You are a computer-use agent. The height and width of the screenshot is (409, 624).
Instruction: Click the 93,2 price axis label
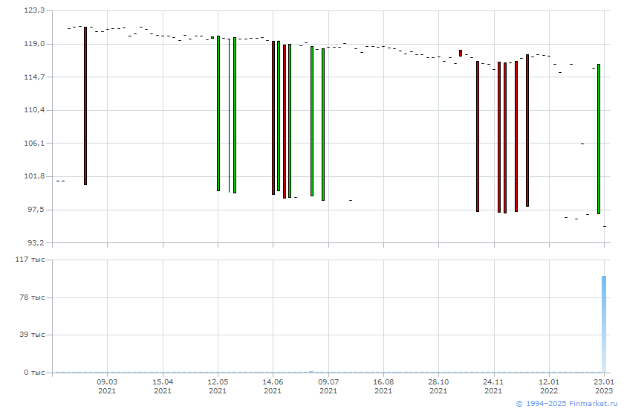pos(36,242)
